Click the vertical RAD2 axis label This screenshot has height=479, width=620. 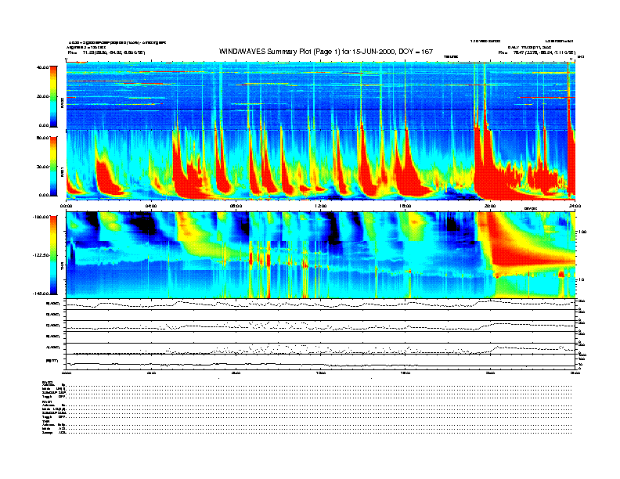(62, 103)
